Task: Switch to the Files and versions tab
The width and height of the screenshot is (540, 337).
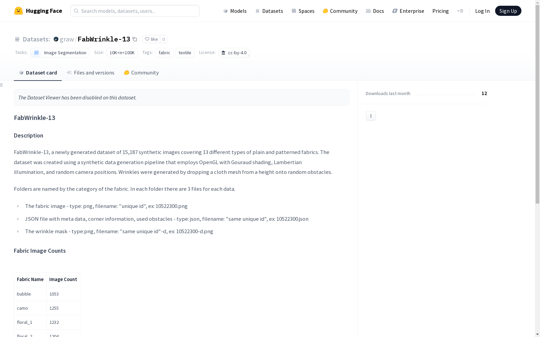Action: click(90, 73)
